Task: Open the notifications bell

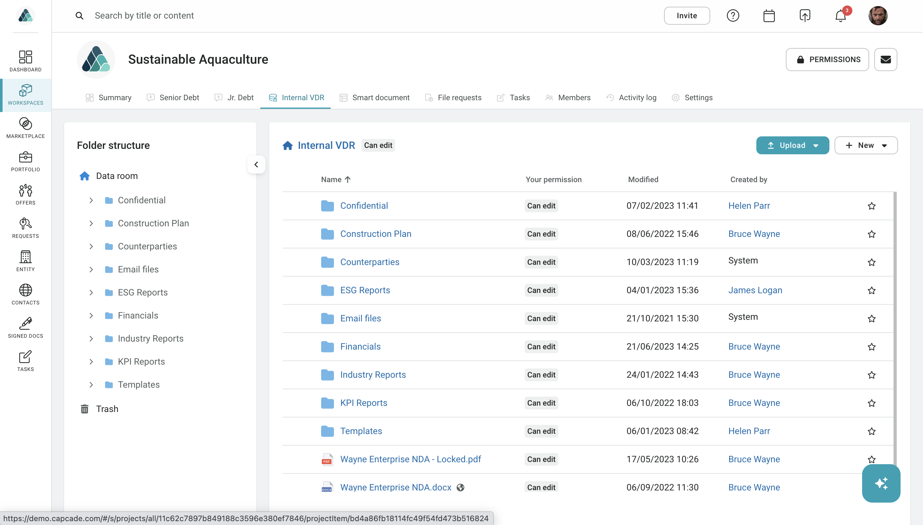Action: [x=840, y=16]
